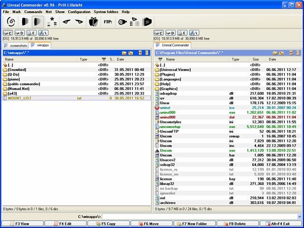Select drive D in the left panel
The image size is (304, 228).
tap(19, 33)
